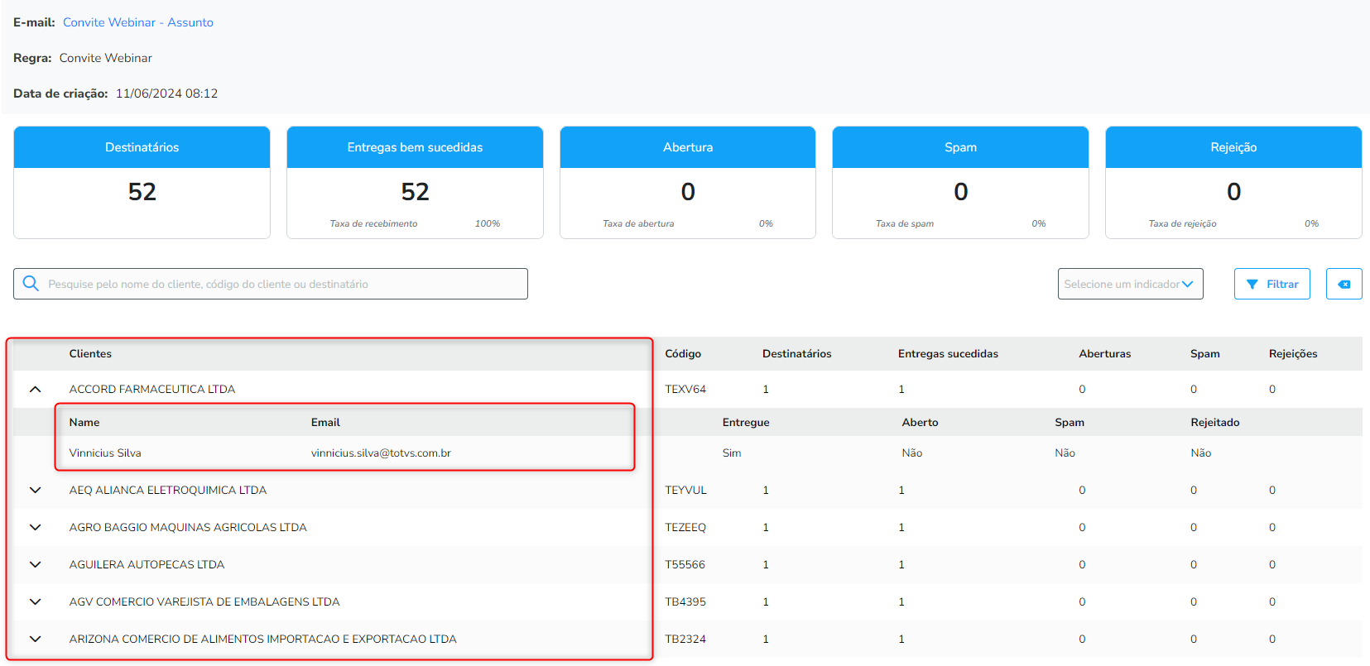Click the code T55566
Screen dimensions: 1370x666
pos(685,564)
